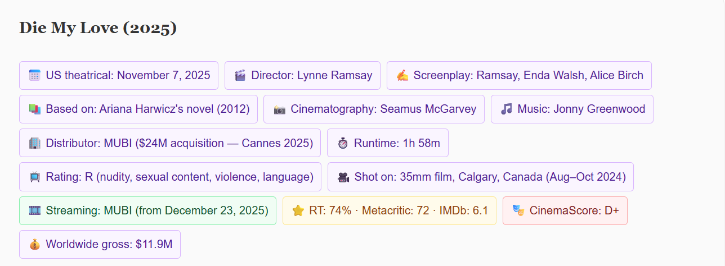Click the stopwatch icon beside Runtime
Image resolution: width=725 pixels, height=266 pixels.
click(343, 143)
